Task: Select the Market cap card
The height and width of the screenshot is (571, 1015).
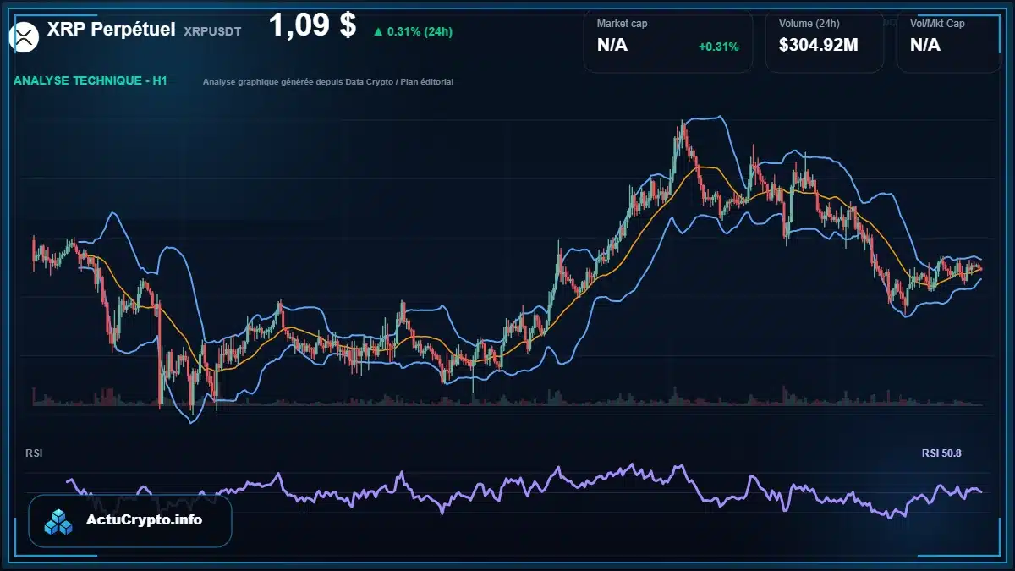Action: pos(668,41)
